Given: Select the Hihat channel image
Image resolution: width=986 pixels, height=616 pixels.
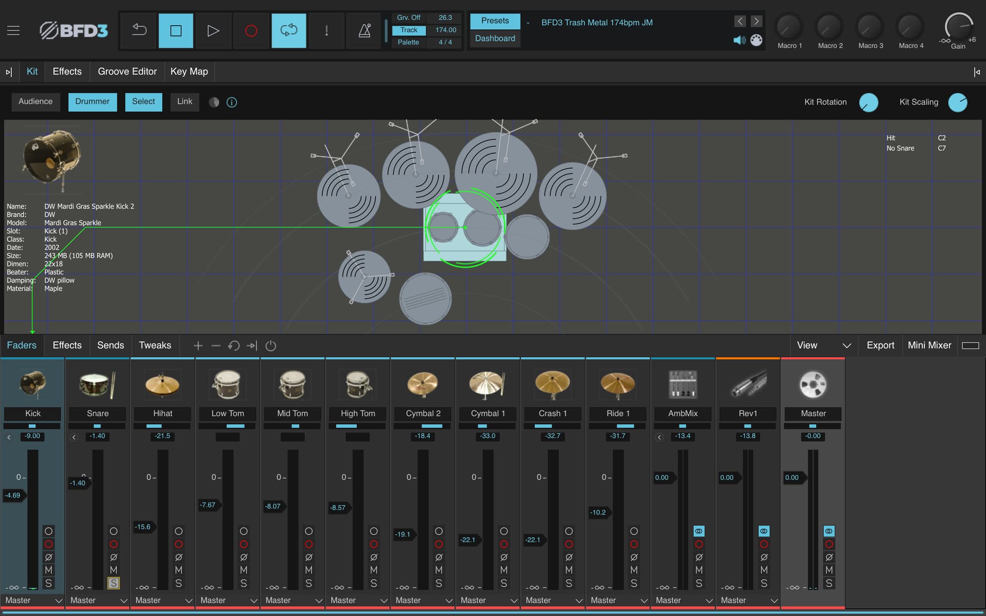Looking at the screenshot, I should (162, 384).
